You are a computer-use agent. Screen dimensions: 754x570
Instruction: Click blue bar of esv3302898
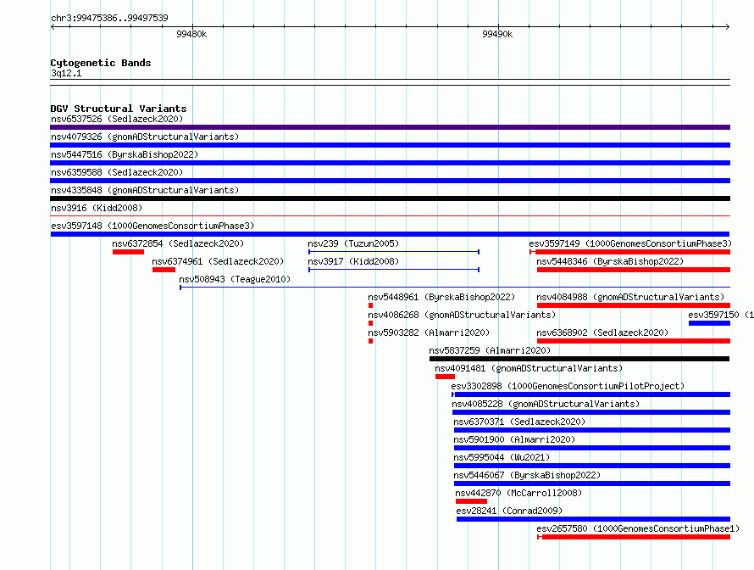[x=591, y=394]
